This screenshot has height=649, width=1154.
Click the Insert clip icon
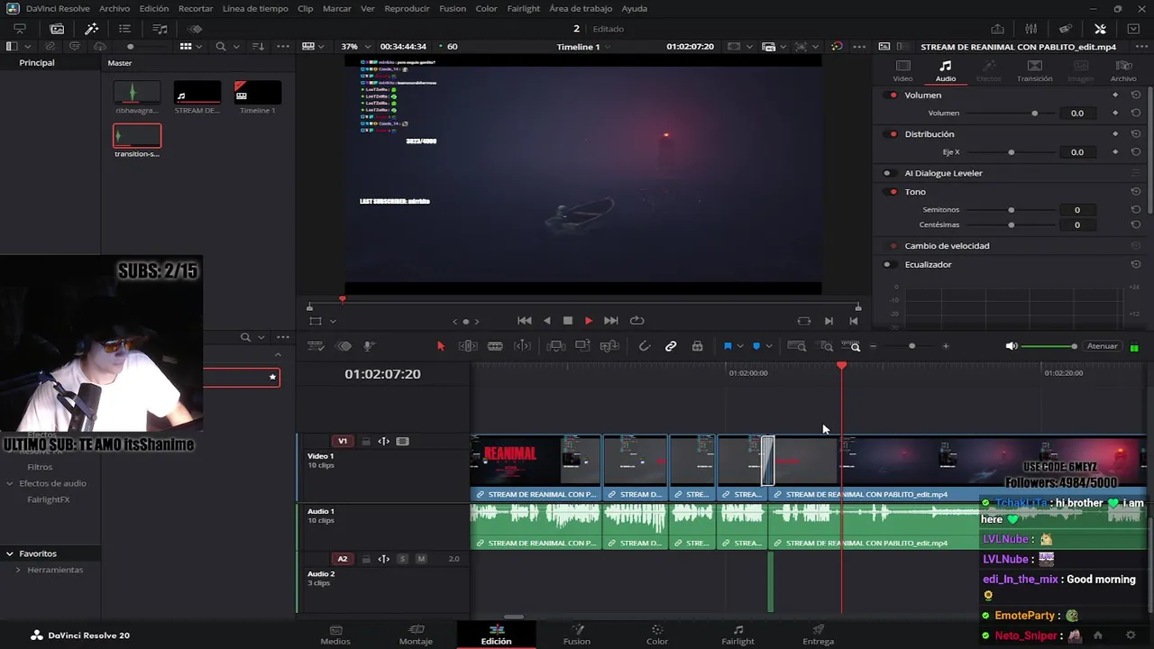[x=556, y=346]
